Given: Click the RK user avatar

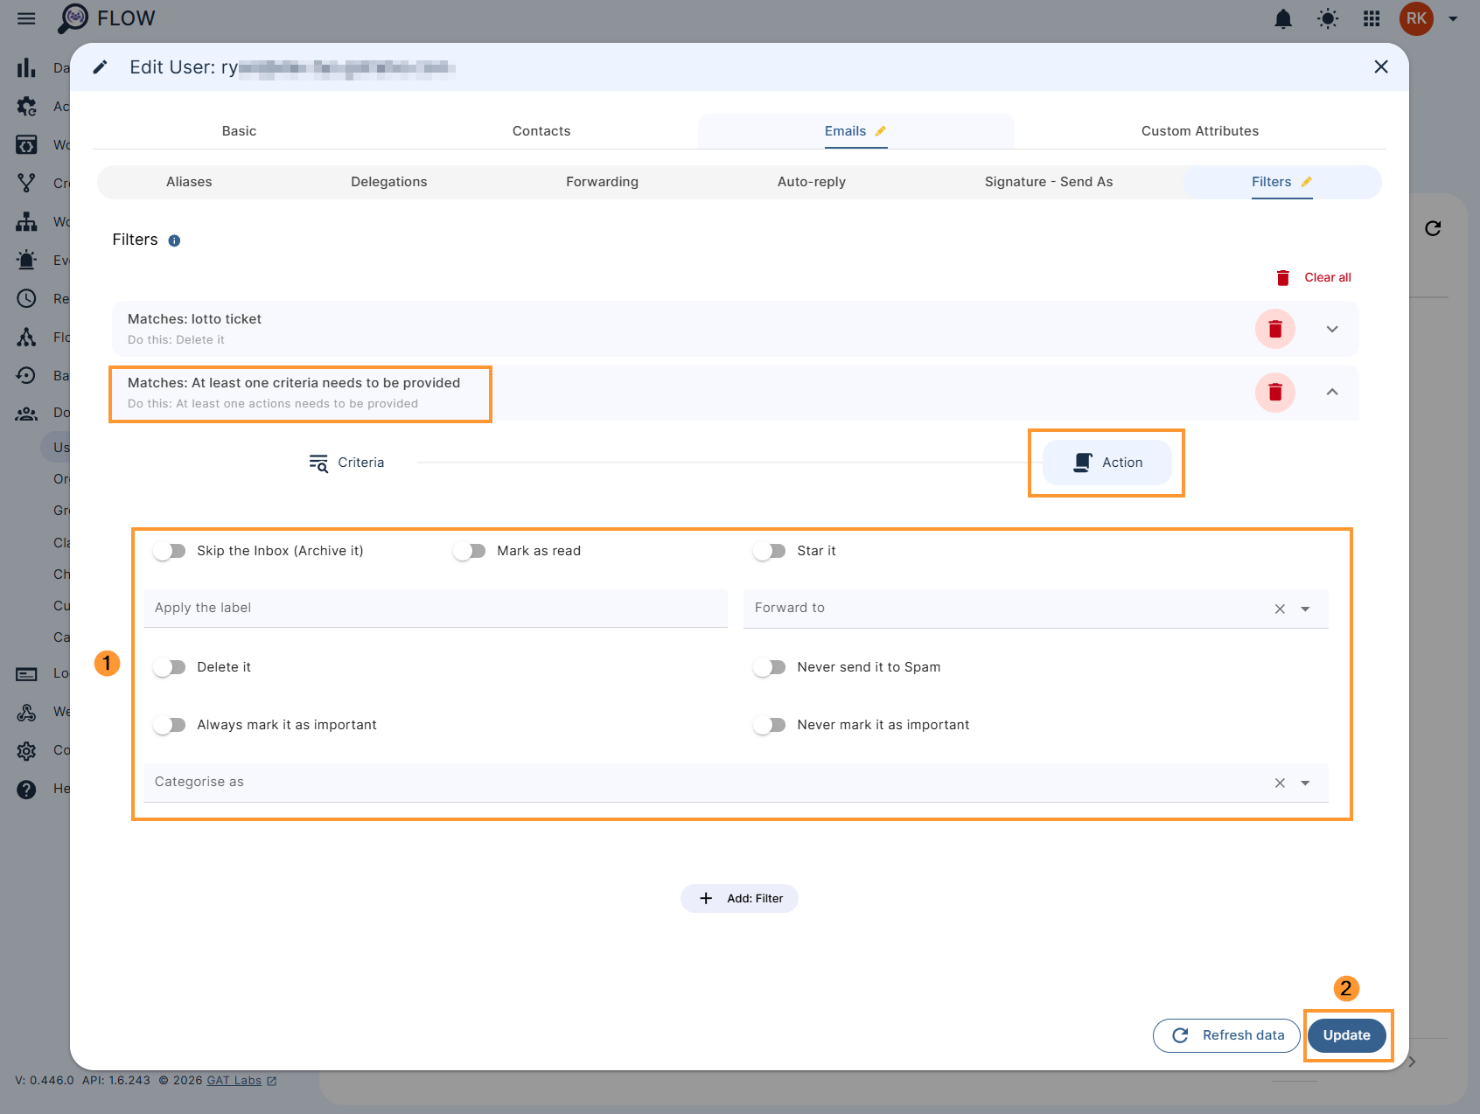Looking at the screenshot, I should coord(1416,18).
